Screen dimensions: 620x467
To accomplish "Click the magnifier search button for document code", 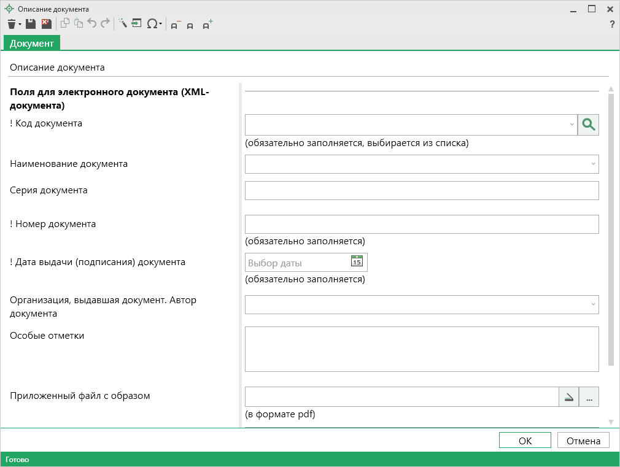I will [588, 125].
